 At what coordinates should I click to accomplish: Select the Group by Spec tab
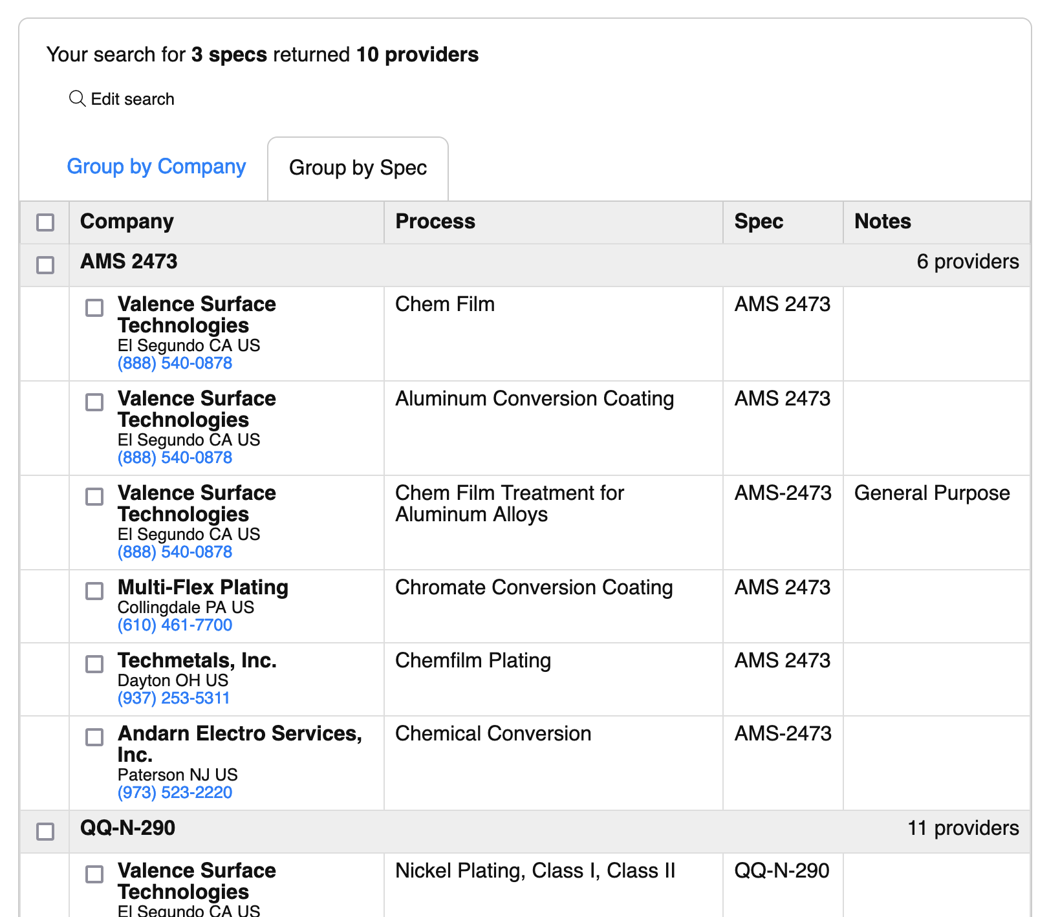click(358, 167)
